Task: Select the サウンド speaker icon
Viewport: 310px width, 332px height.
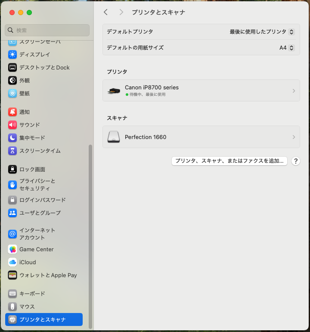Action: 12,125
